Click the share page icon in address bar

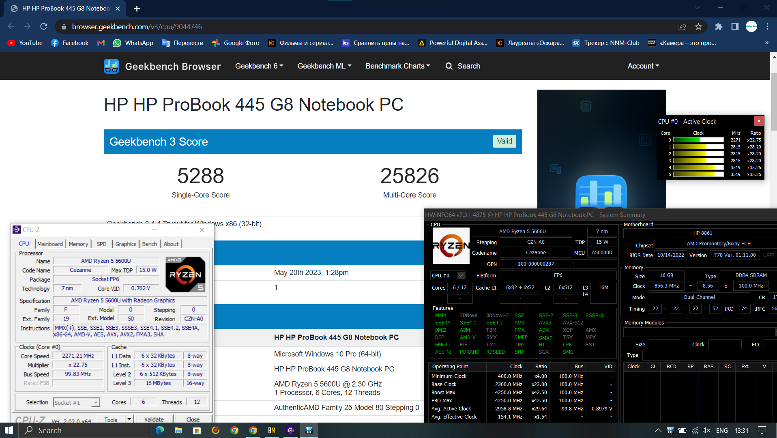click(x=682, y=26)
